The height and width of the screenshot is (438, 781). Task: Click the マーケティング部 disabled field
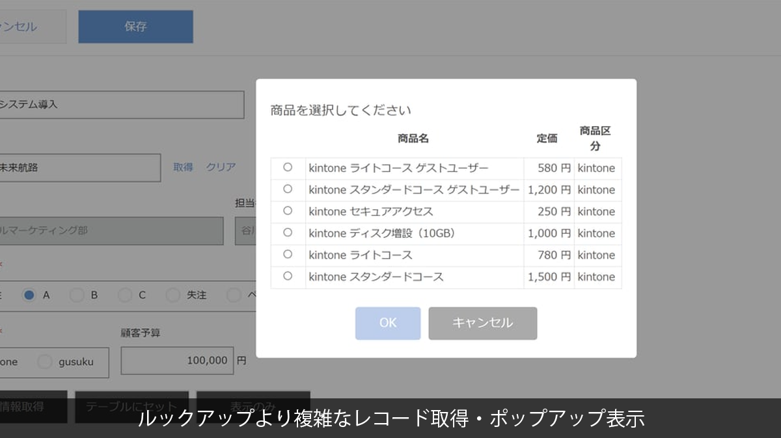tap(111, 231)
